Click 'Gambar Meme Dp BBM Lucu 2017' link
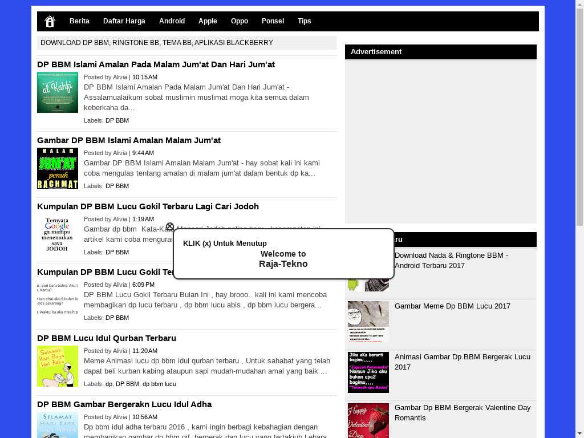 coord(452,306)
